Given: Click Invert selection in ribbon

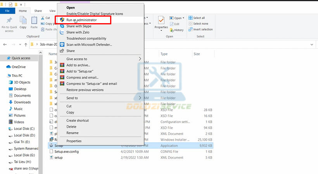Looking at the screenshot, I should [200, 29].
